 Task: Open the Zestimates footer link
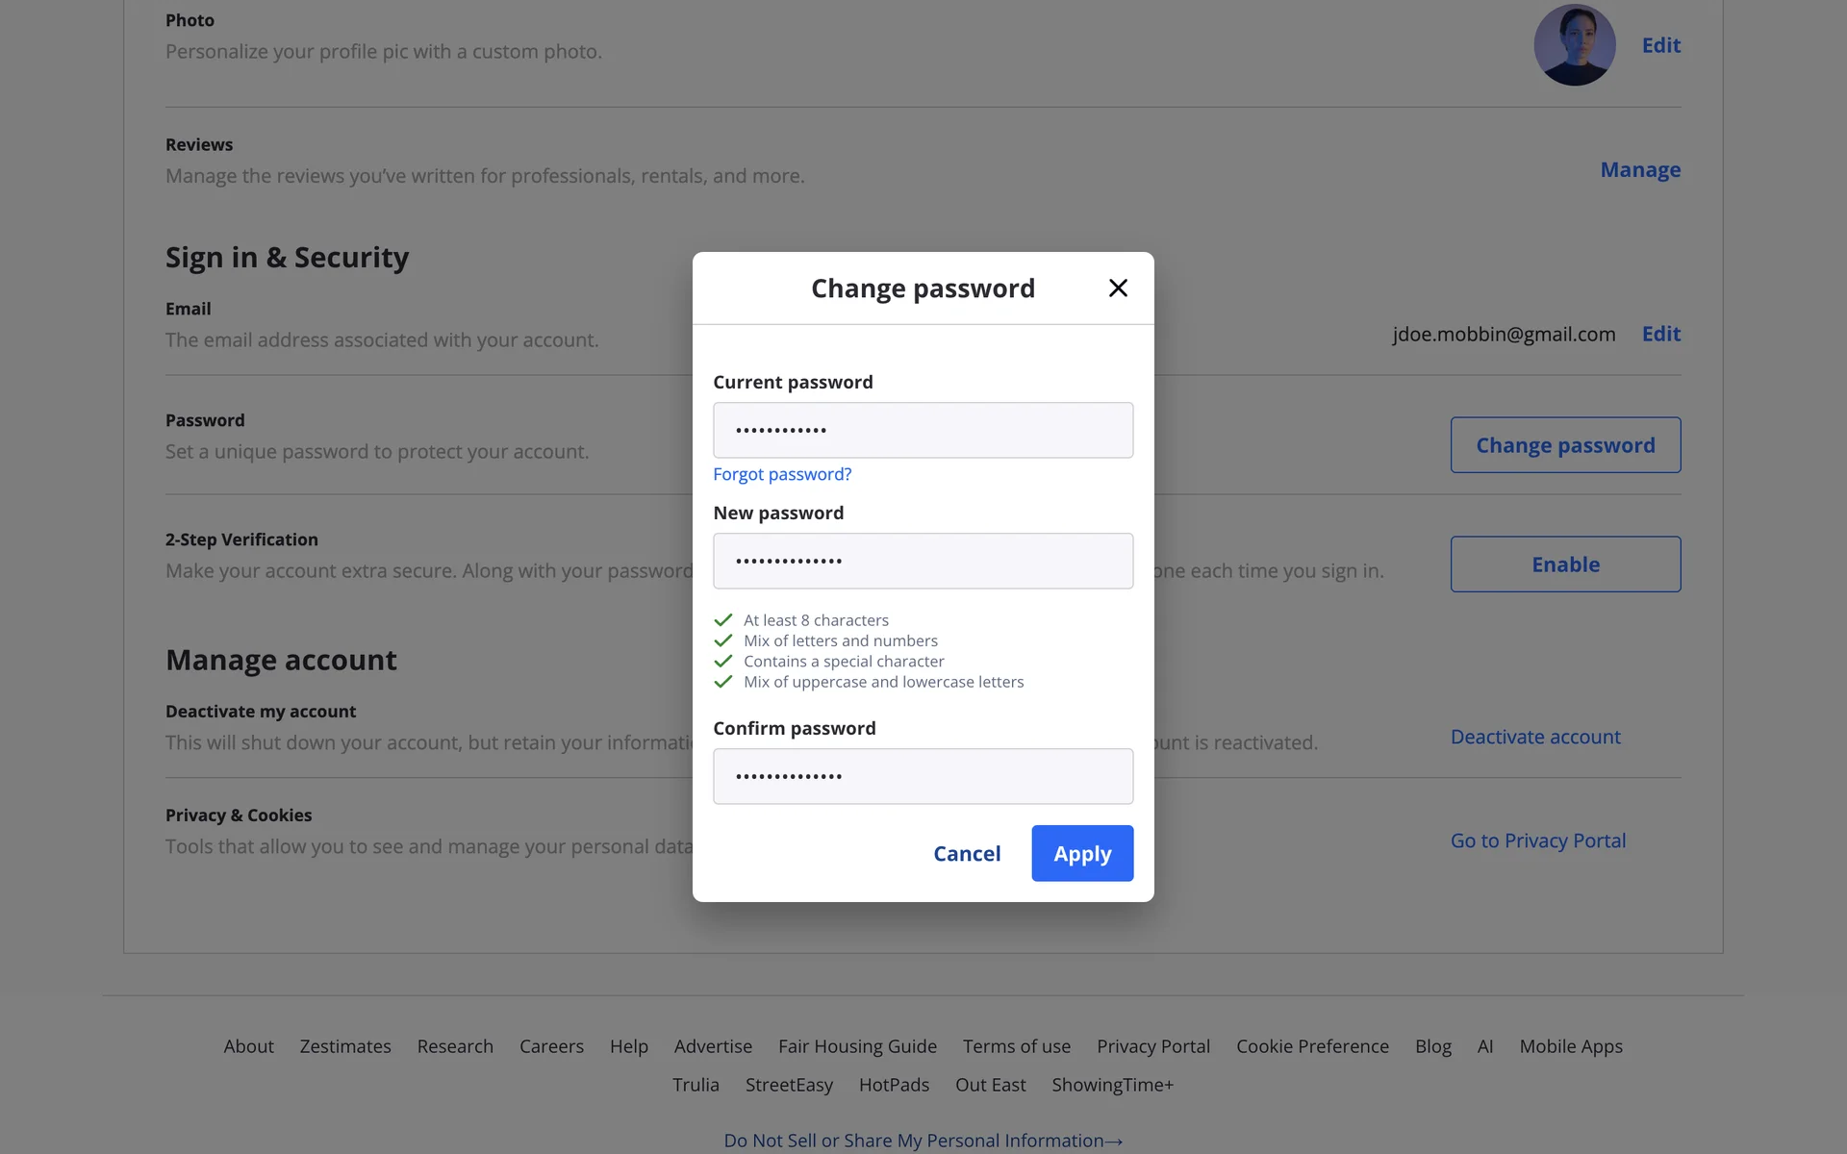(345, 1046)
